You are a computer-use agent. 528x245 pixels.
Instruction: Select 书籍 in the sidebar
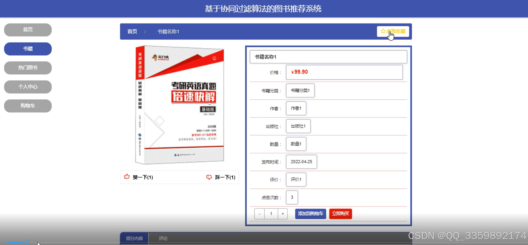(x=28, y=49)
